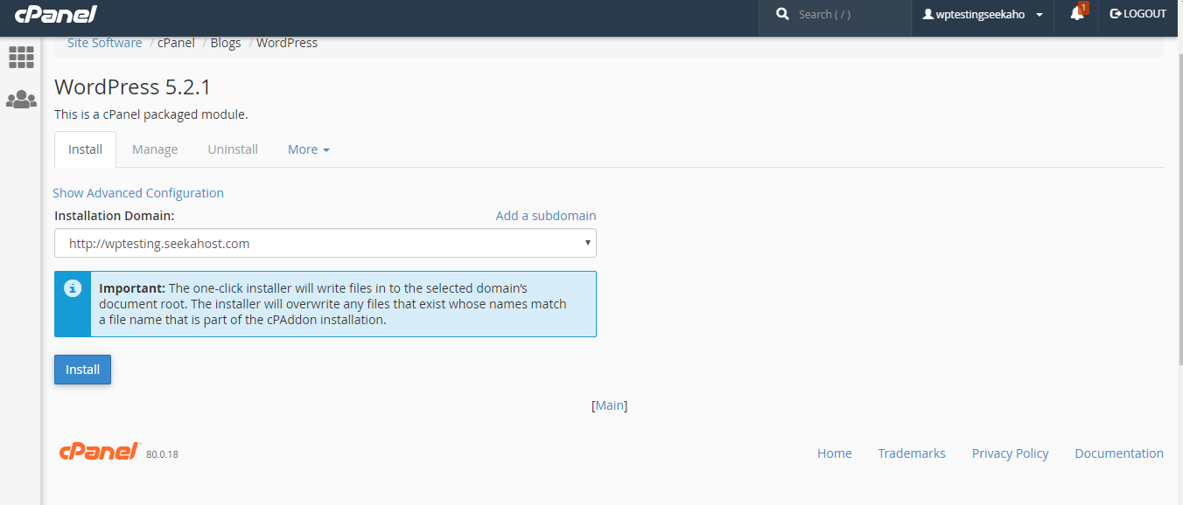The image size is (1183, 505).
Task: Open the notifications bell icon
Action: point(1077,14)
